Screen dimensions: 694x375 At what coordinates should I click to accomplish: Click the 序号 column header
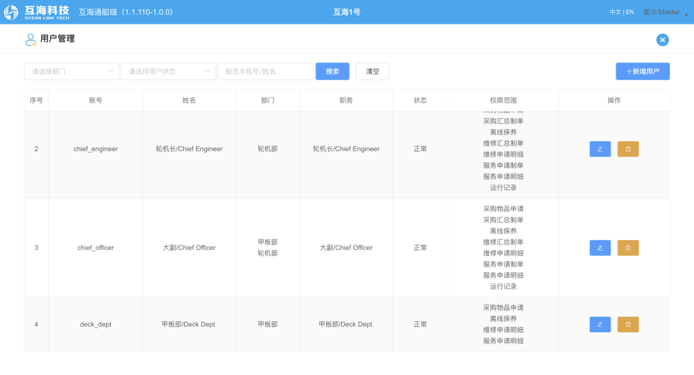click(x=36, y=100)
